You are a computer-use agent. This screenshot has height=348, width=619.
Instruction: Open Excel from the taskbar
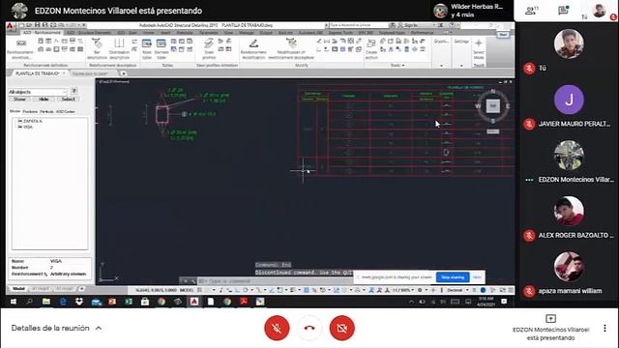[x=129, y=302]
